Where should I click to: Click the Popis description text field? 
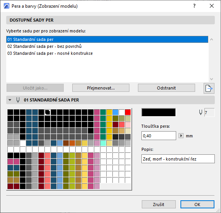pos(178,159)
